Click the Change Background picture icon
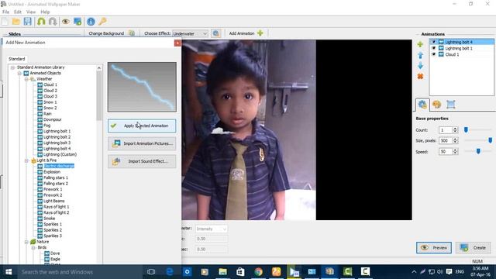 132,33
